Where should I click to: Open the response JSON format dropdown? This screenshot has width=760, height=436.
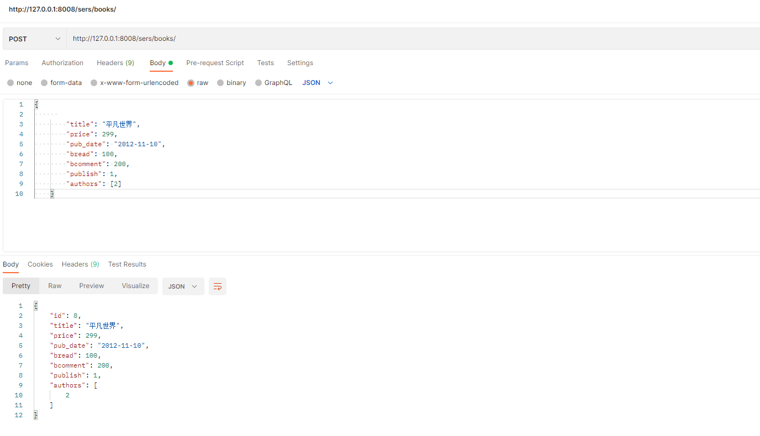coord(183,286)
